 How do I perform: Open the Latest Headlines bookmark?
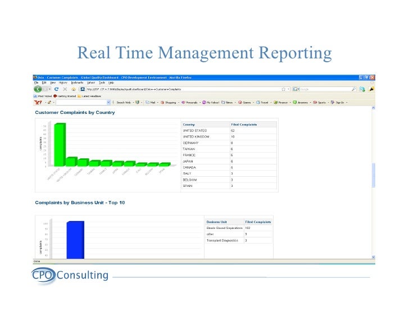[89, 96]
